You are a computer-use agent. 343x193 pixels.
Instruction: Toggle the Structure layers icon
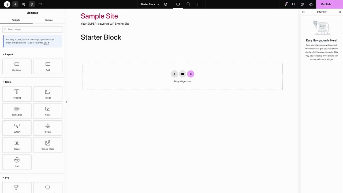pos(32,4)
